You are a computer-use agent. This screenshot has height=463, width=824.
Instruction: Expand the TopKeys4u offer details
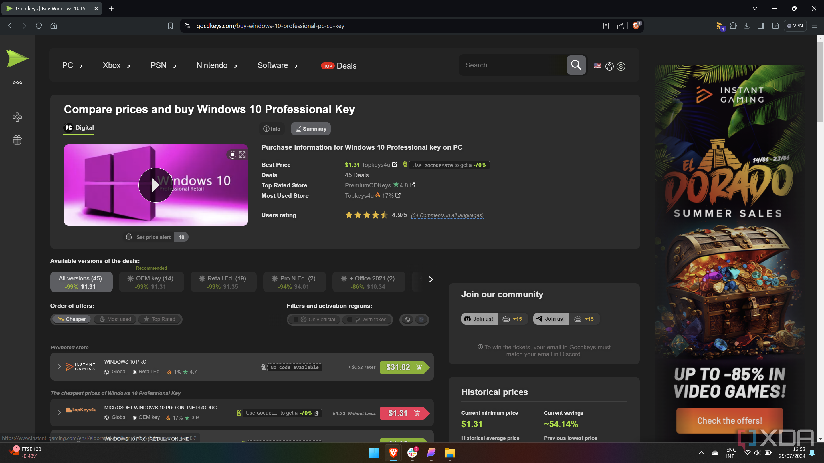click(59, 412)
